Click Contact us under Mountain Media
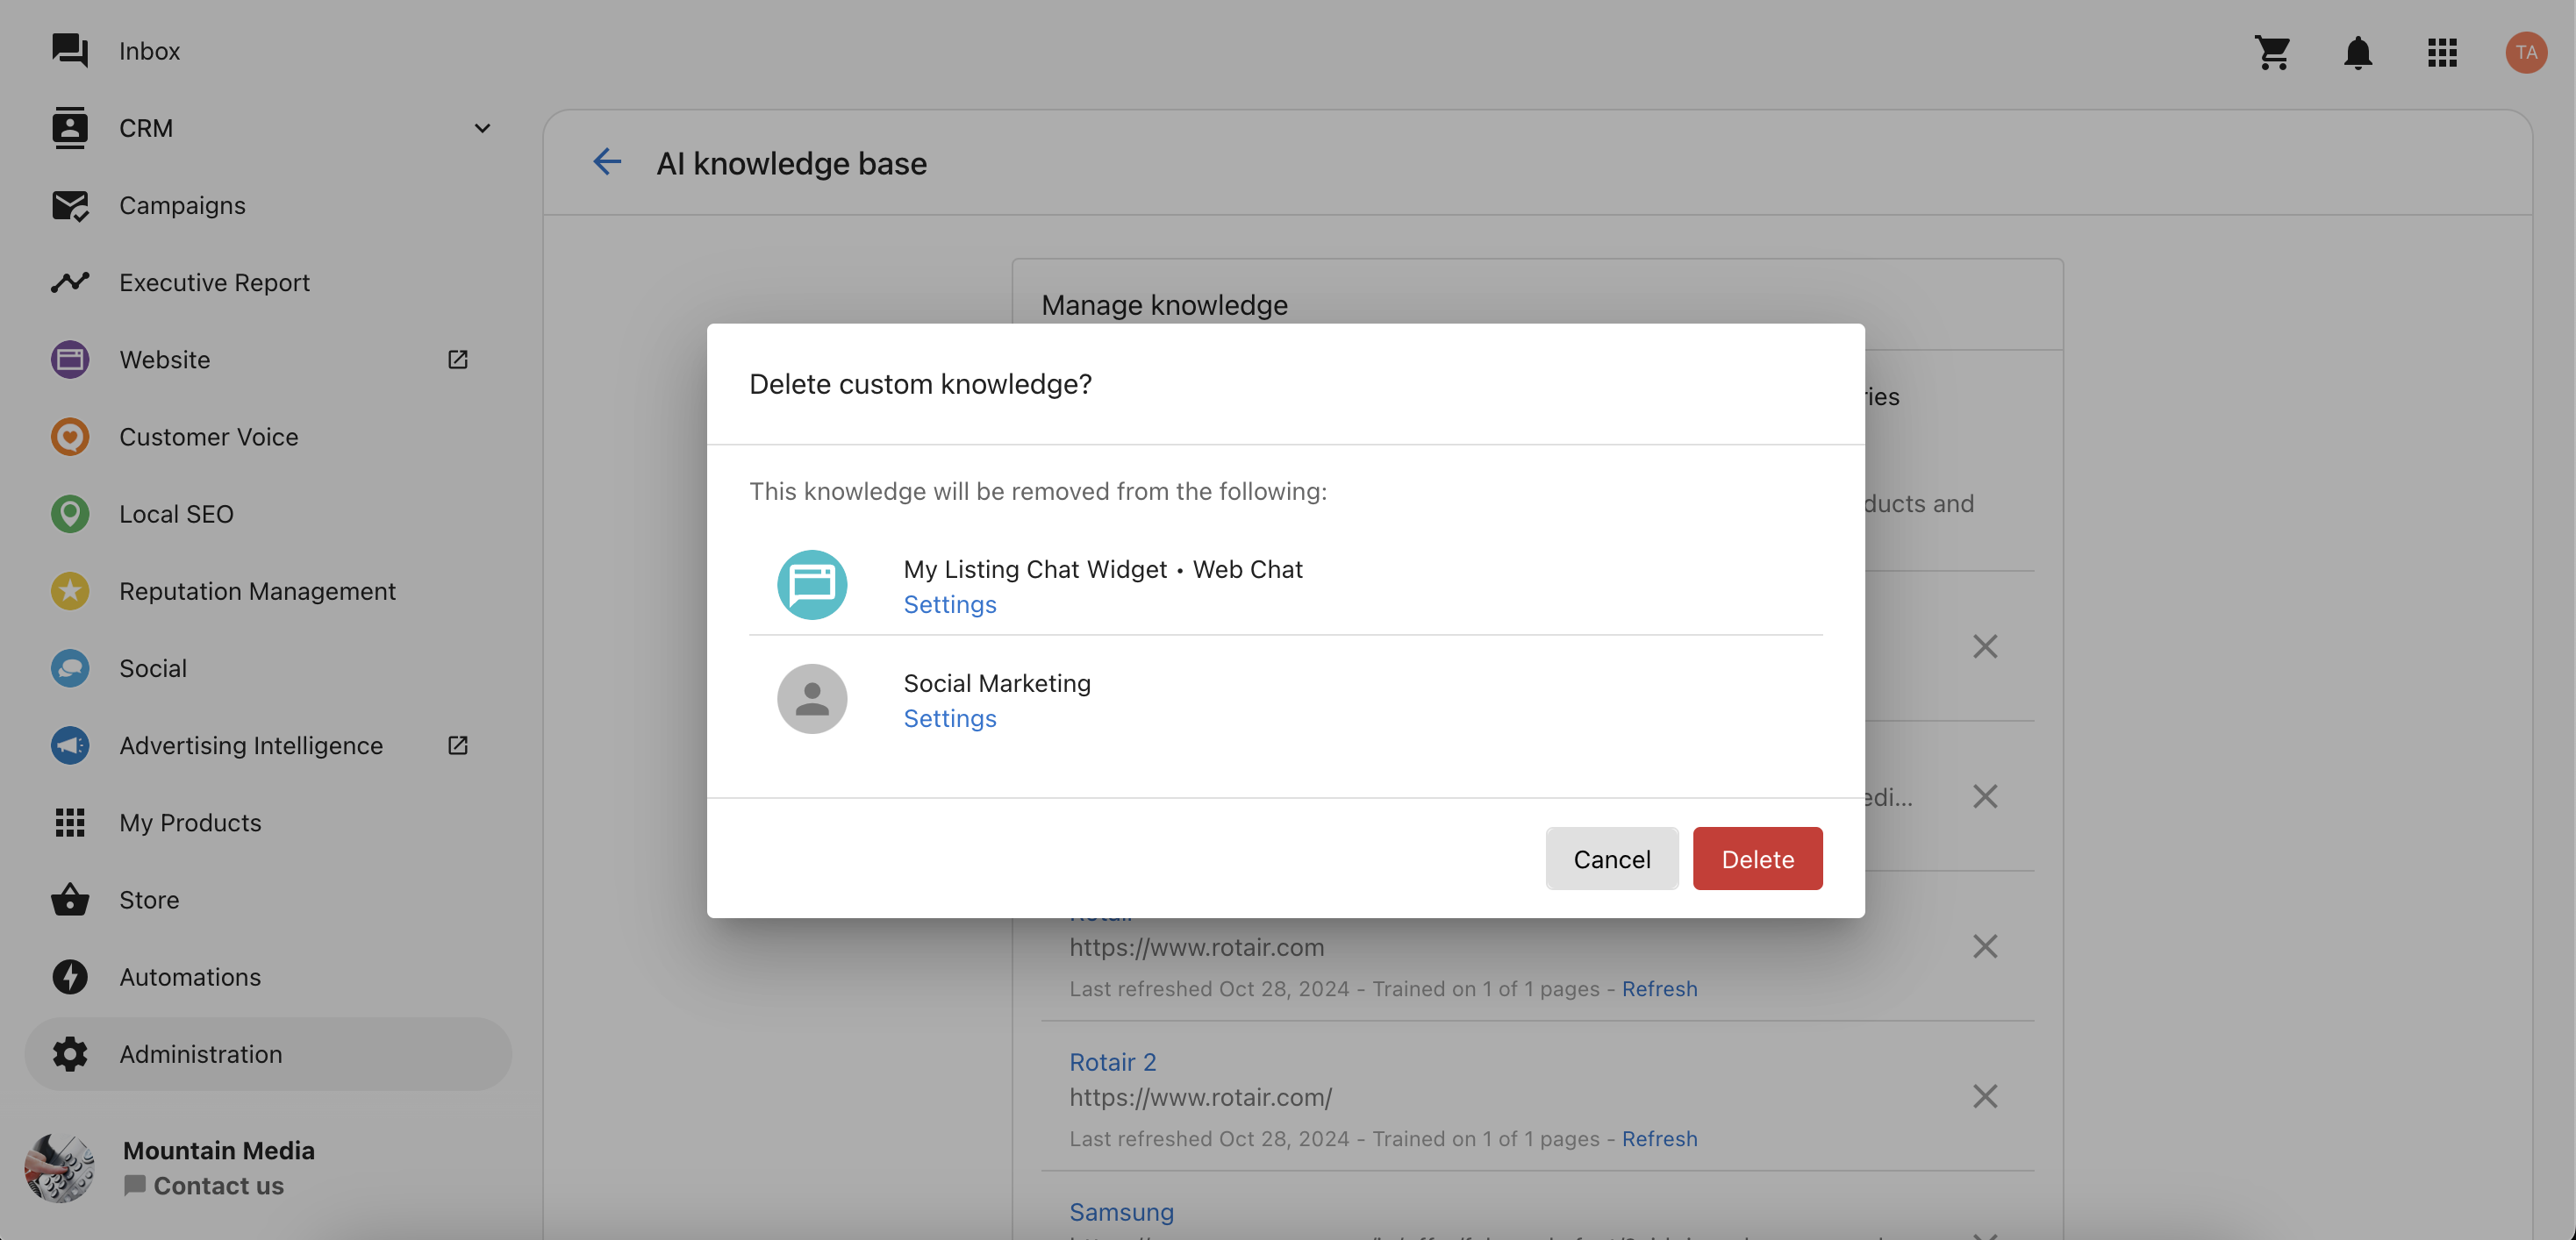The height and width of the screenshot is (1240, 2576). point(204,1186)
